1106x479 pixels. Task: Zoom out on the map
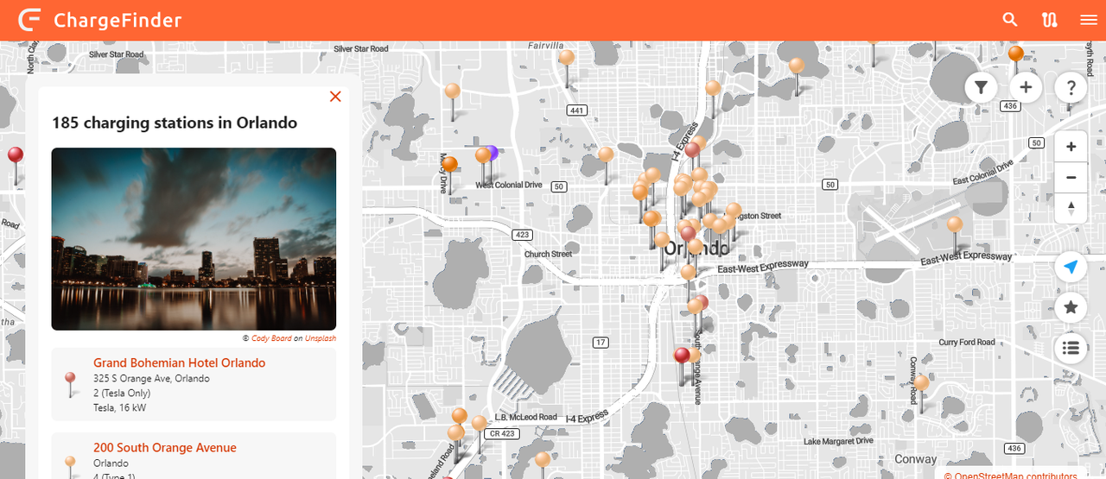pyautogui.click(x=1071, y=178)
